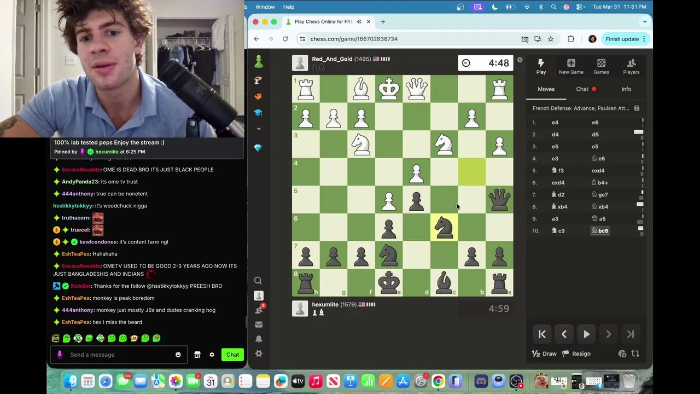The image size is (700, 394).
Task: Open Chrome extensions puzzle icon
Action: pyautogui.click(x=571, y=39)
